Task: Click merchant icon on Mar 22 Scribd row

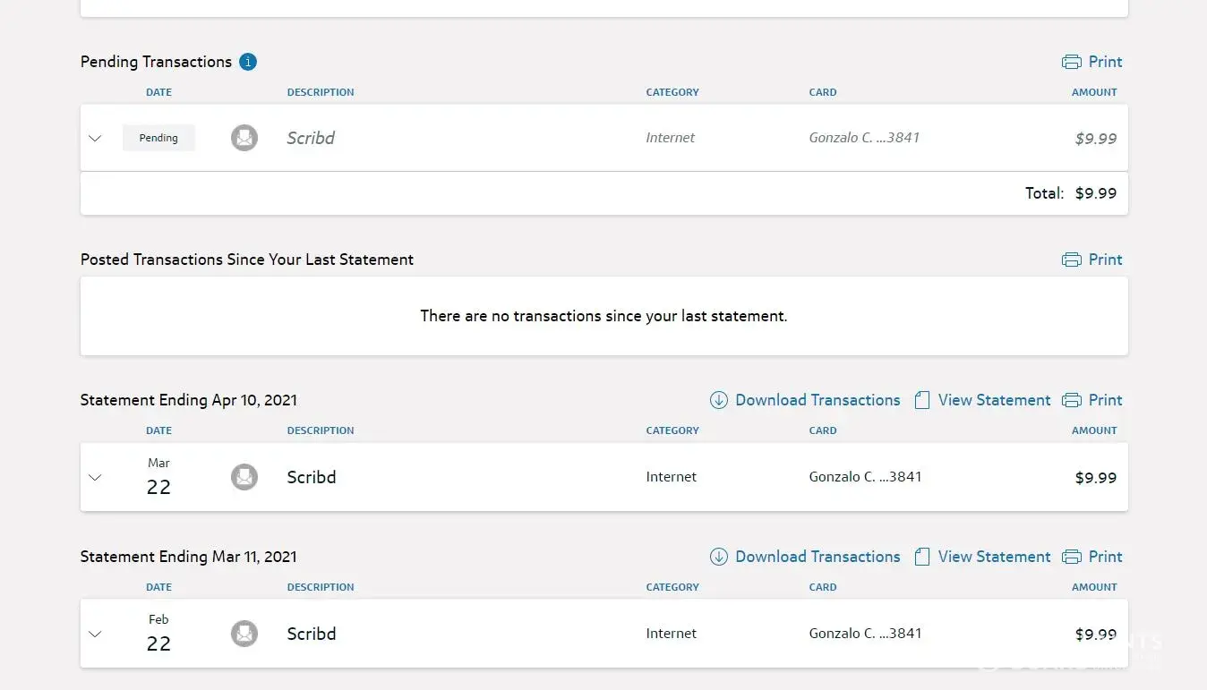Action: point(244,477)
